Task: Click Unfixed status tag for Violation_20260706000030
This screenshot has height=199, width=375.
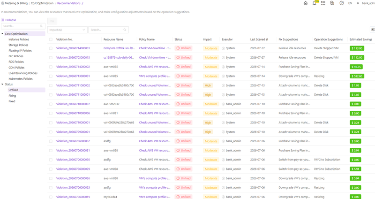Action: pos(183,160)
